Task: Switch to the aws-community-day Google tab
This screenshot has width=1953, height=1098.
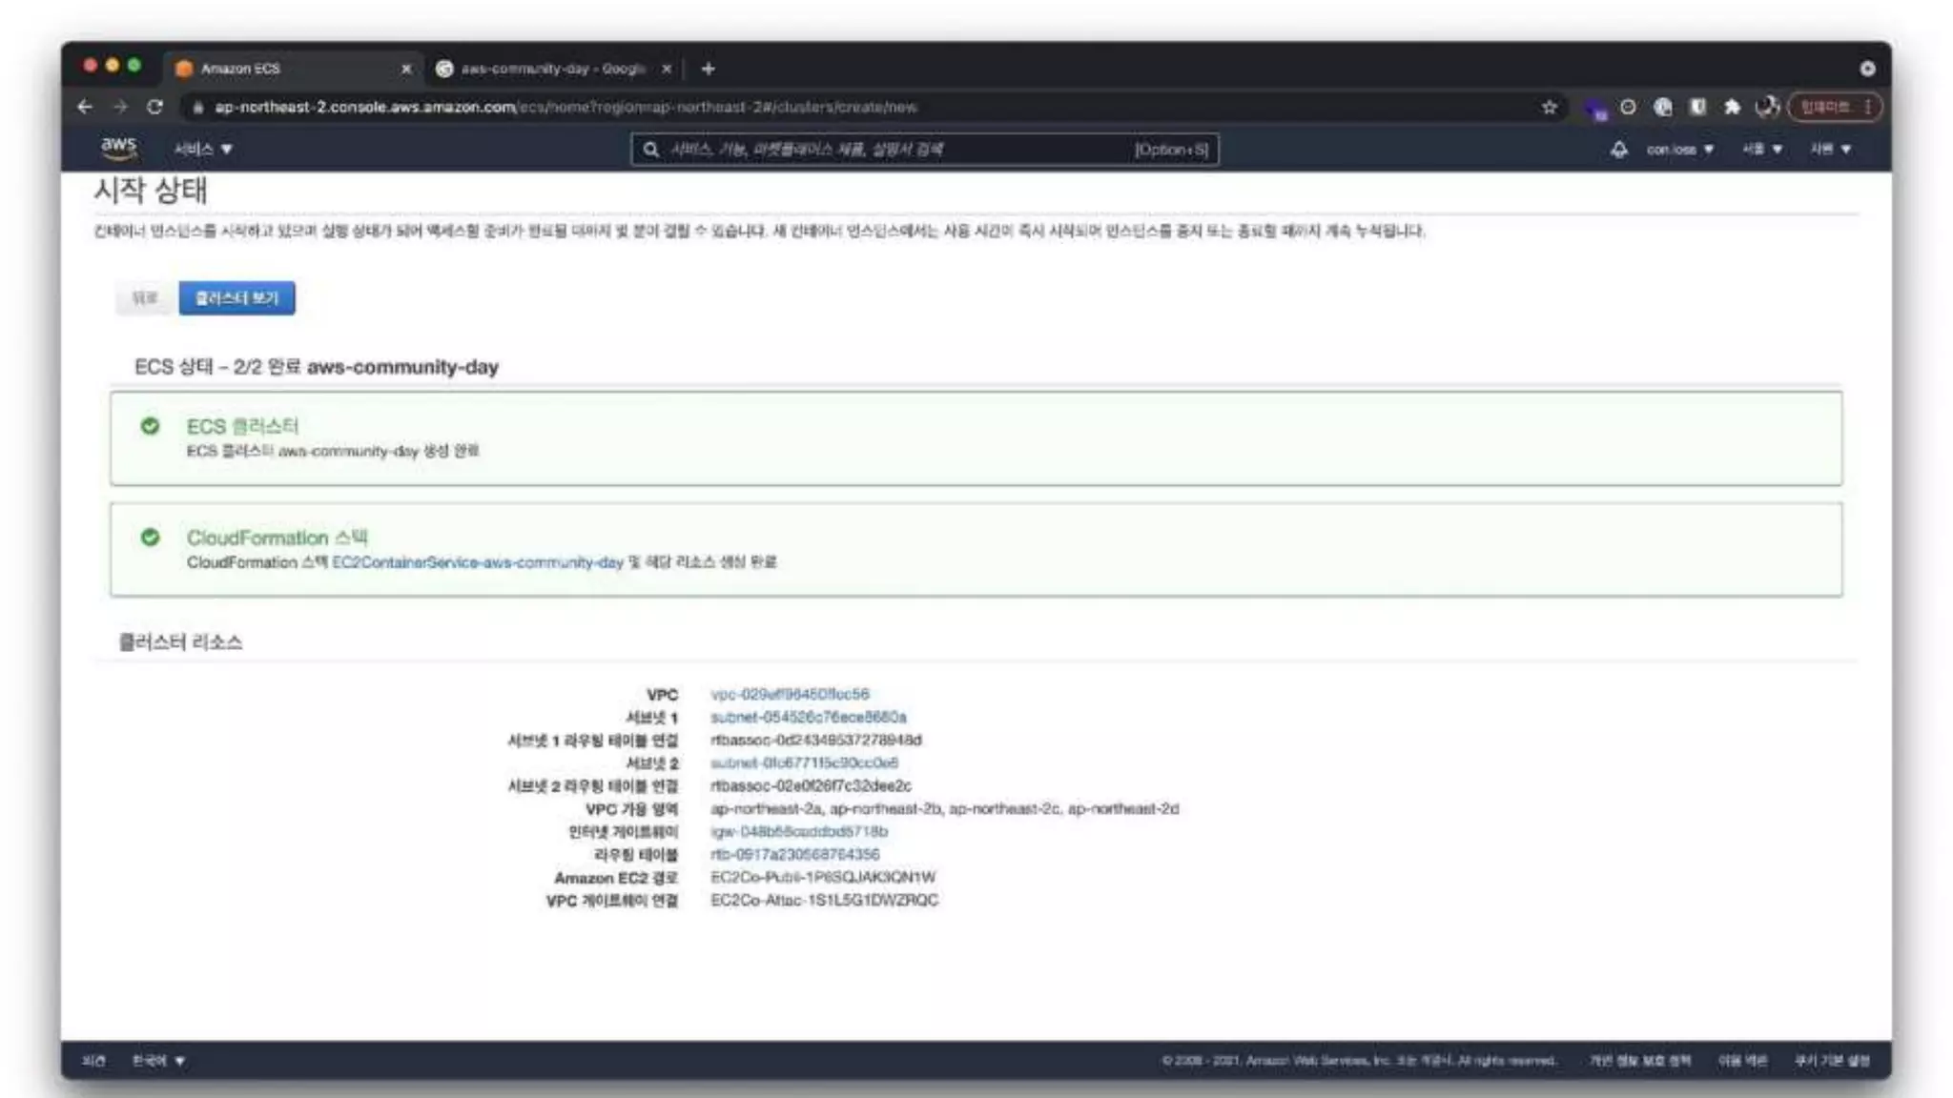Action: [x=552, y=69]
